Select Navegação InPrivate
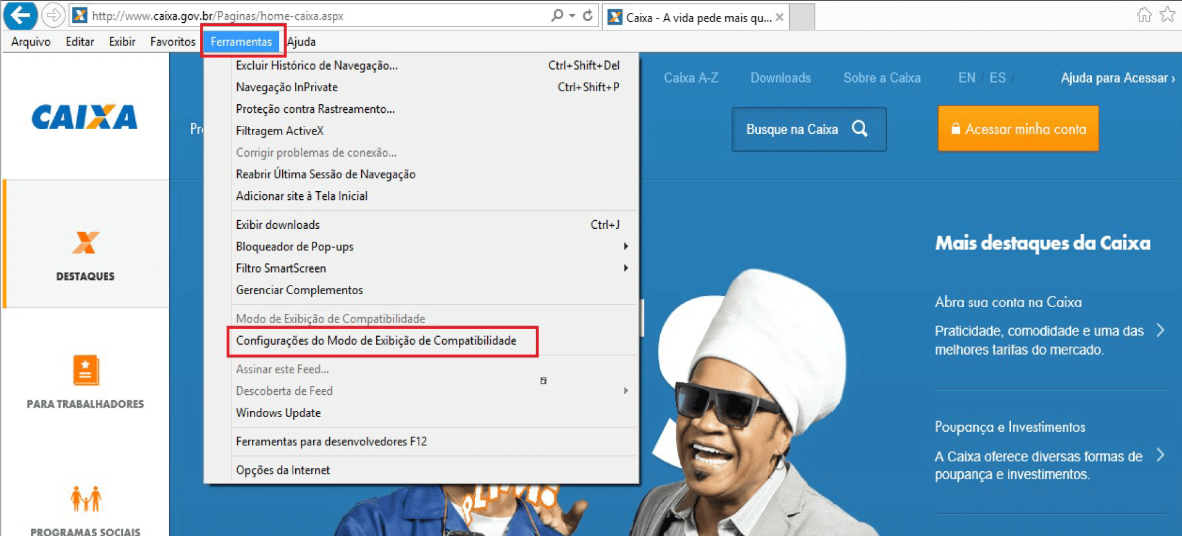Viewport: 1182px width, 536px height. pos(428,87)
